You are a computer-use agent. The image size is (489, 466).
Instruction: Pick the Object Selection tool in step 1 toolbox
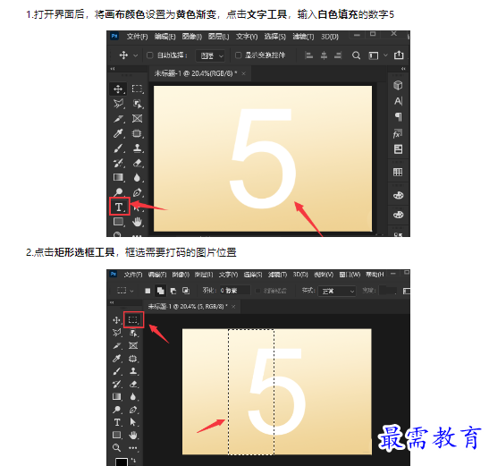(x=137, y=104)
